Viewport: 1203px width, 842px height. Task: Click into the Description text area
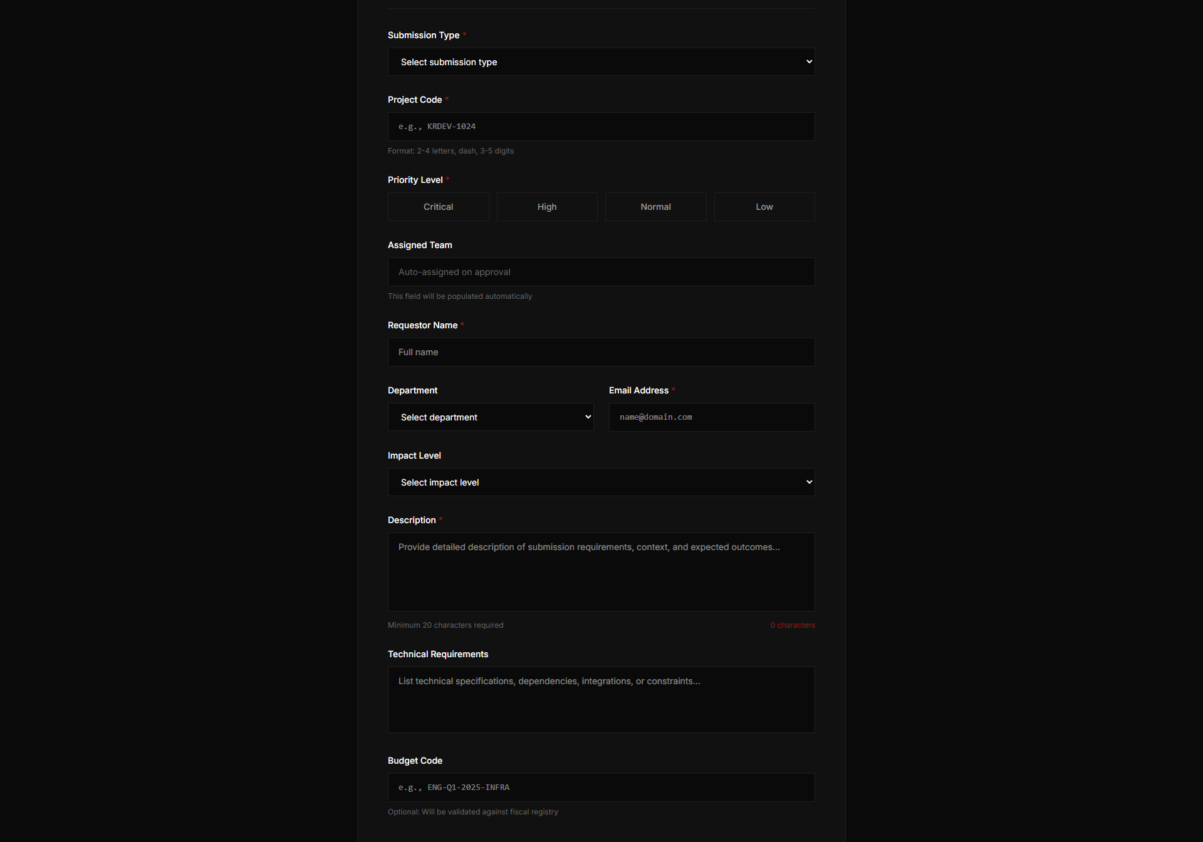(601, 571)
